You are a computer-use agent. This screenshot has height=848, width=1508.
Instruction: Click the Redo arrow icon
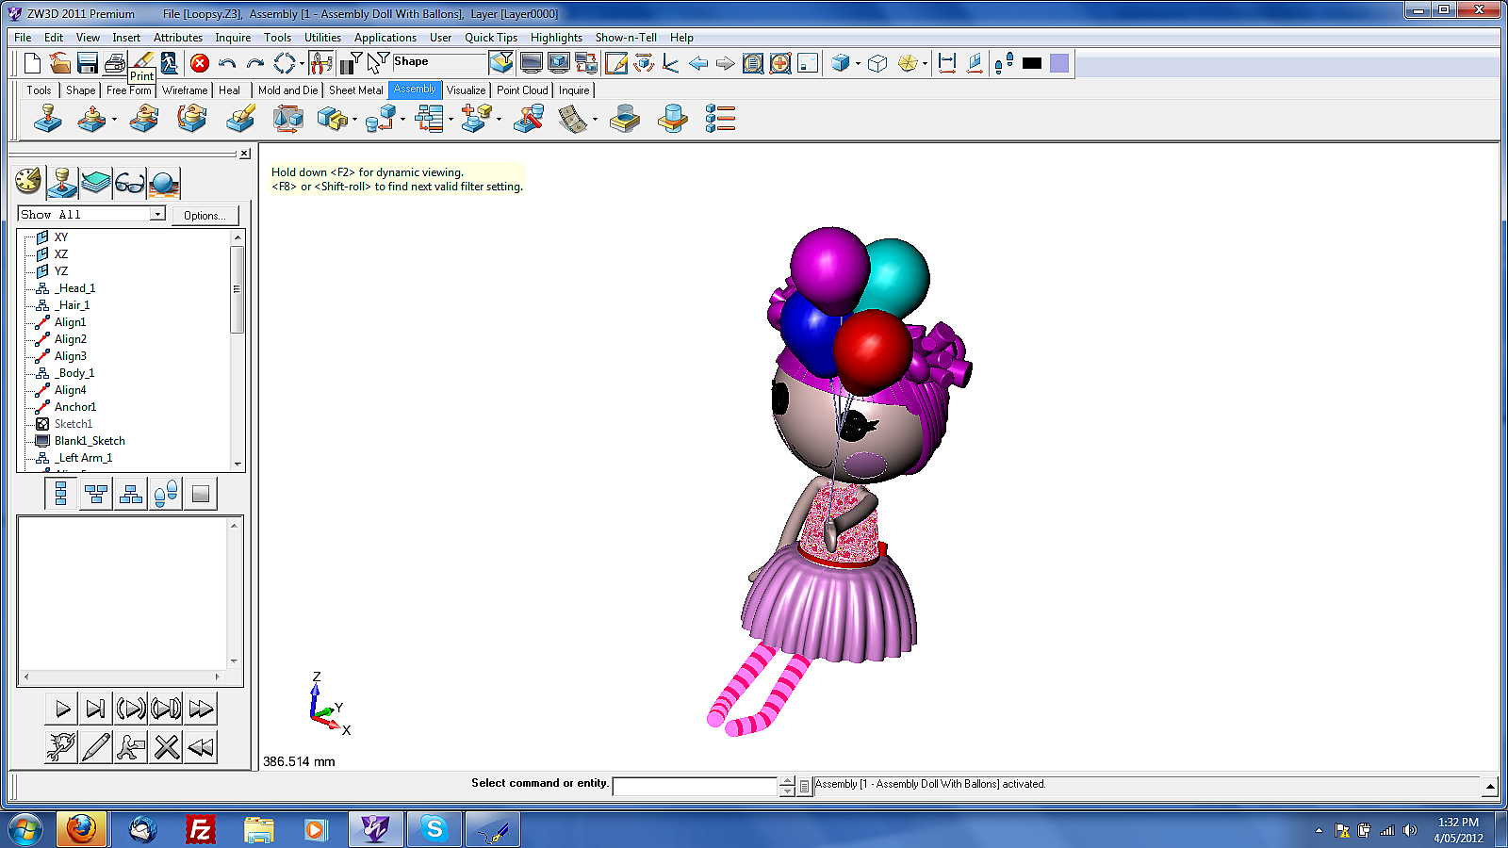pyautogui.click(x=254, y=63)
